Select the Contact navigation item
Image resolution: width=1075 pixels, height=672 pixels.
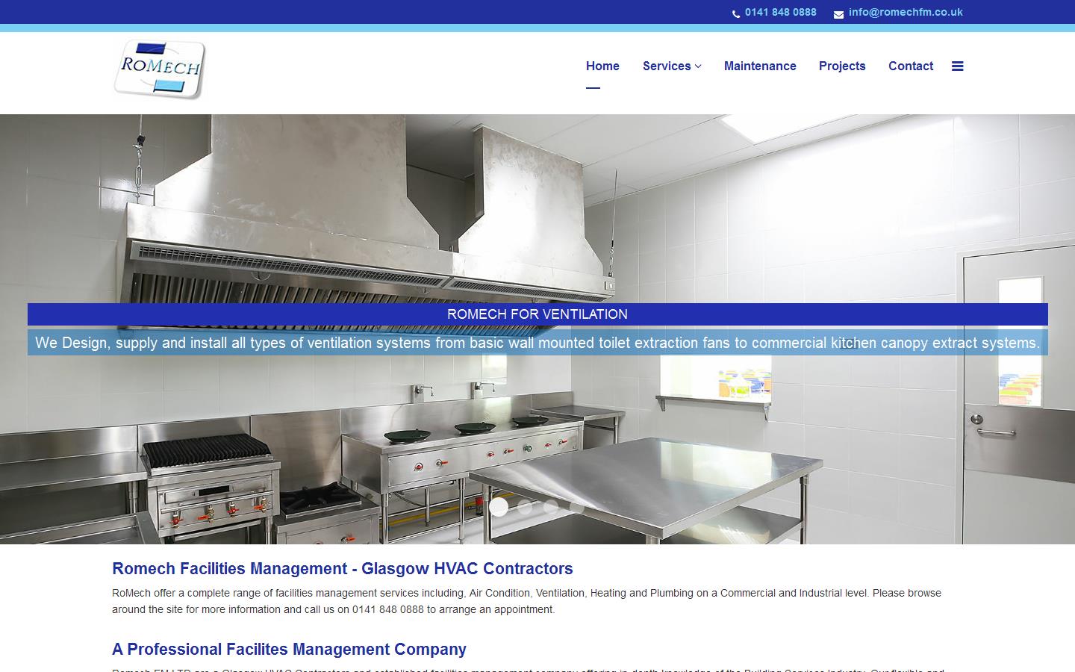[x=911, y=66]
